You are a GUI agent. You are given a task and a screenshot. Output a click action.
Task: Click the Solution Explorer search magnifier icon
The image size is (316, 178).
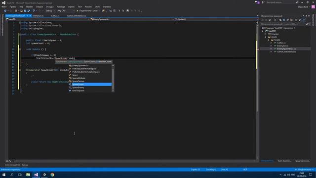click(x=307, y=24)
